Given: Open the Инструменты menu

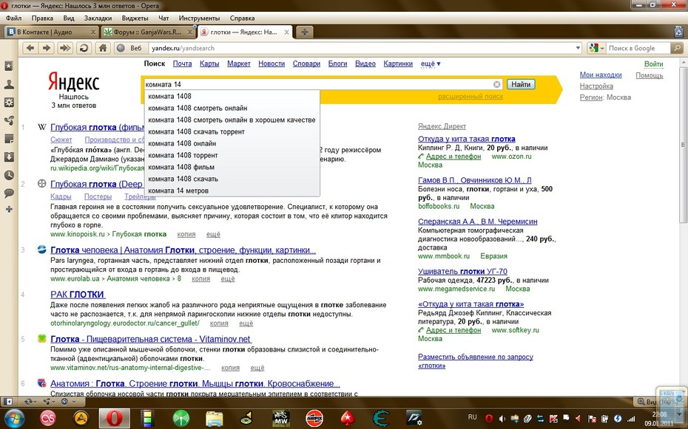Looking at the screenshot, I should 199,18.
